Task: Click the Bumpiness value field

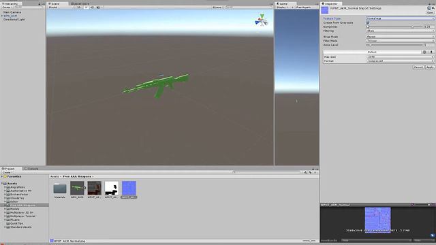Action: pos(429,27)
